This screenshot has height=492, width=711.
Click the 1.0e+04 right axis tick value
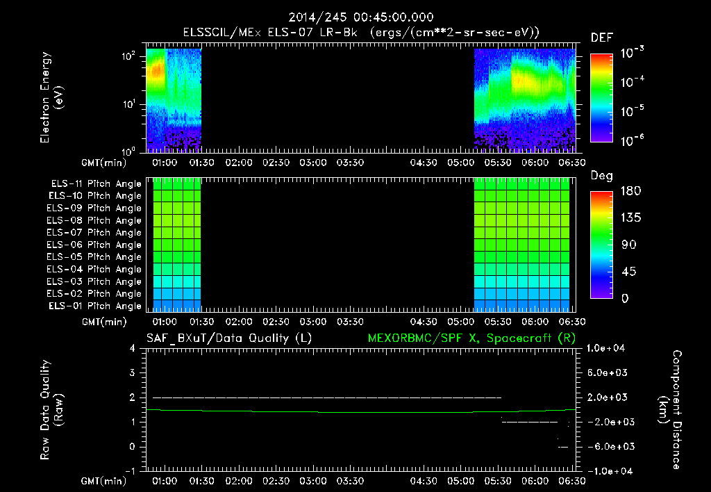pos(606,349)
